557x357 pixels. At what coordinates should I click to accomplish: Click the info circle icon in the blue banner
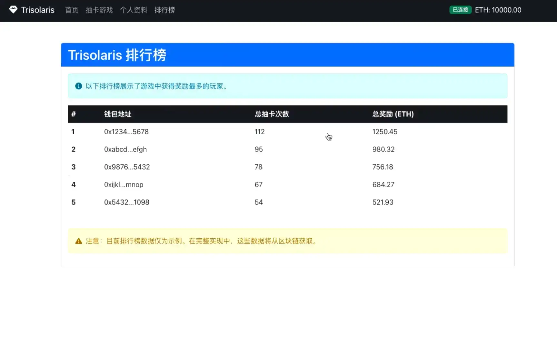pyautogui.click(x=78, y=86)
